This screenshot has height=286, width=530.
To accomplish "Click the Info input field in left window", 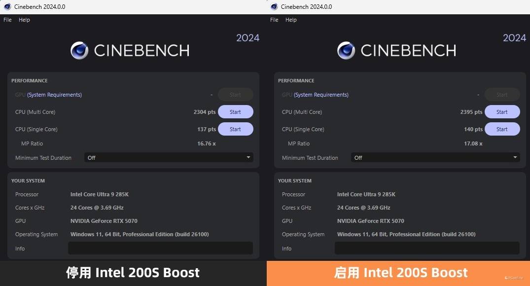I will pos(161,248).
